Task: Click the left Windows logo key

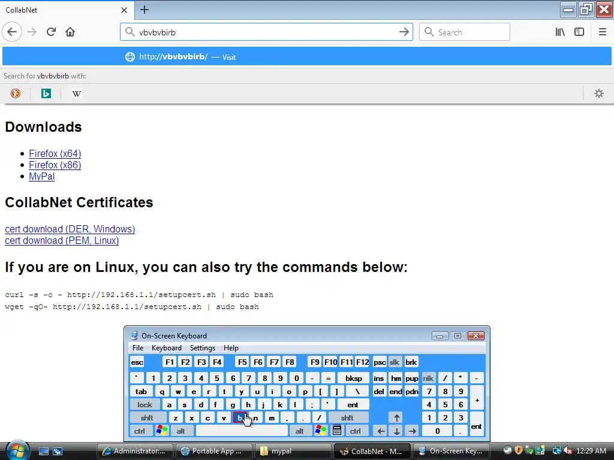Action: 161,431
